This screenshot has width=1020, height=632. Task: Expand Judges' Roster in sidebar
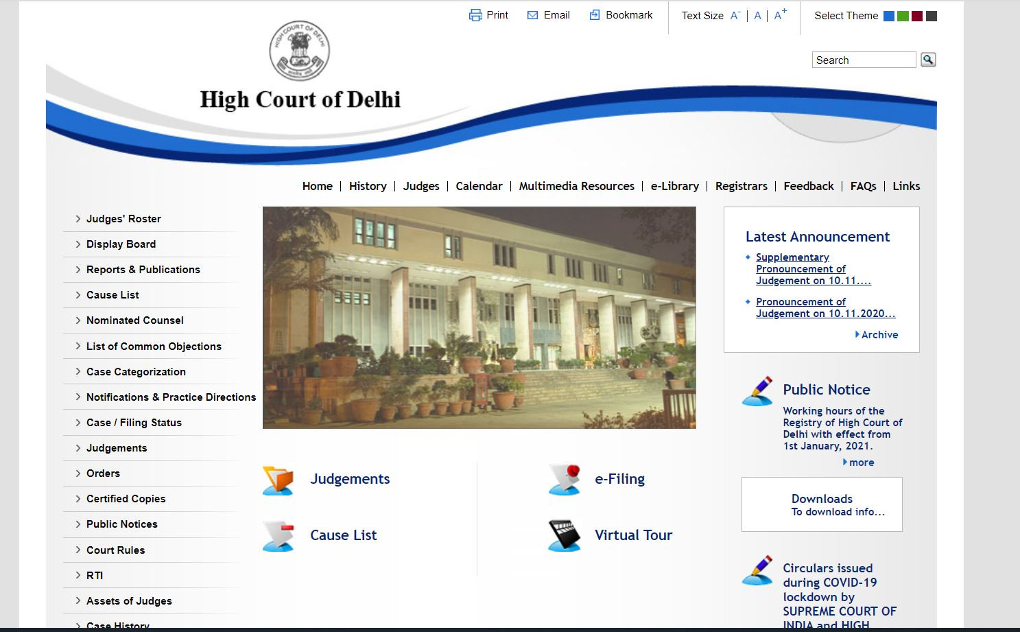123,219
